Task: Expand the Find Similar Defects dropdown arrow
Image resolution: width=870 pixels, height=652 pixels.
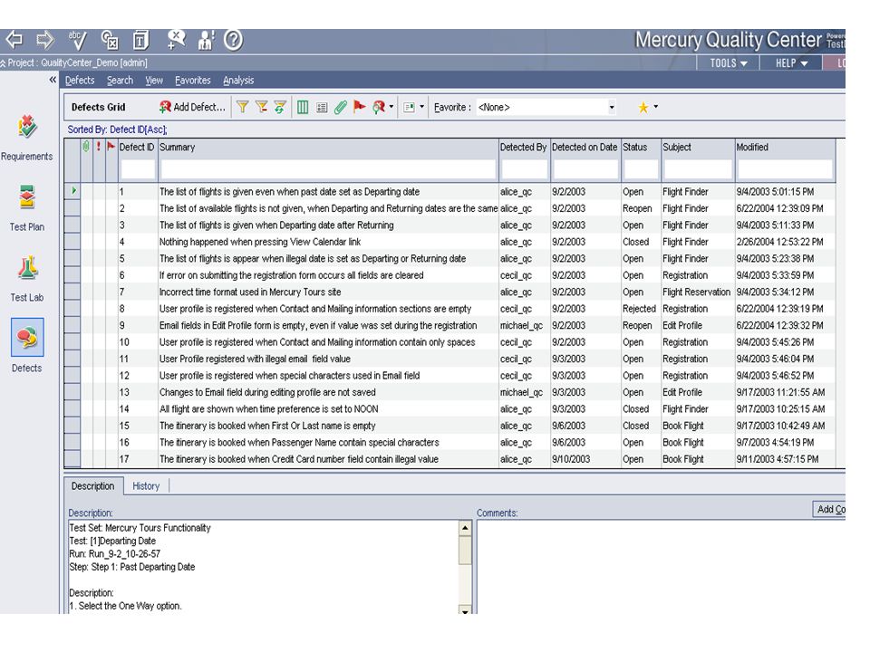Action: coord(391,107)
